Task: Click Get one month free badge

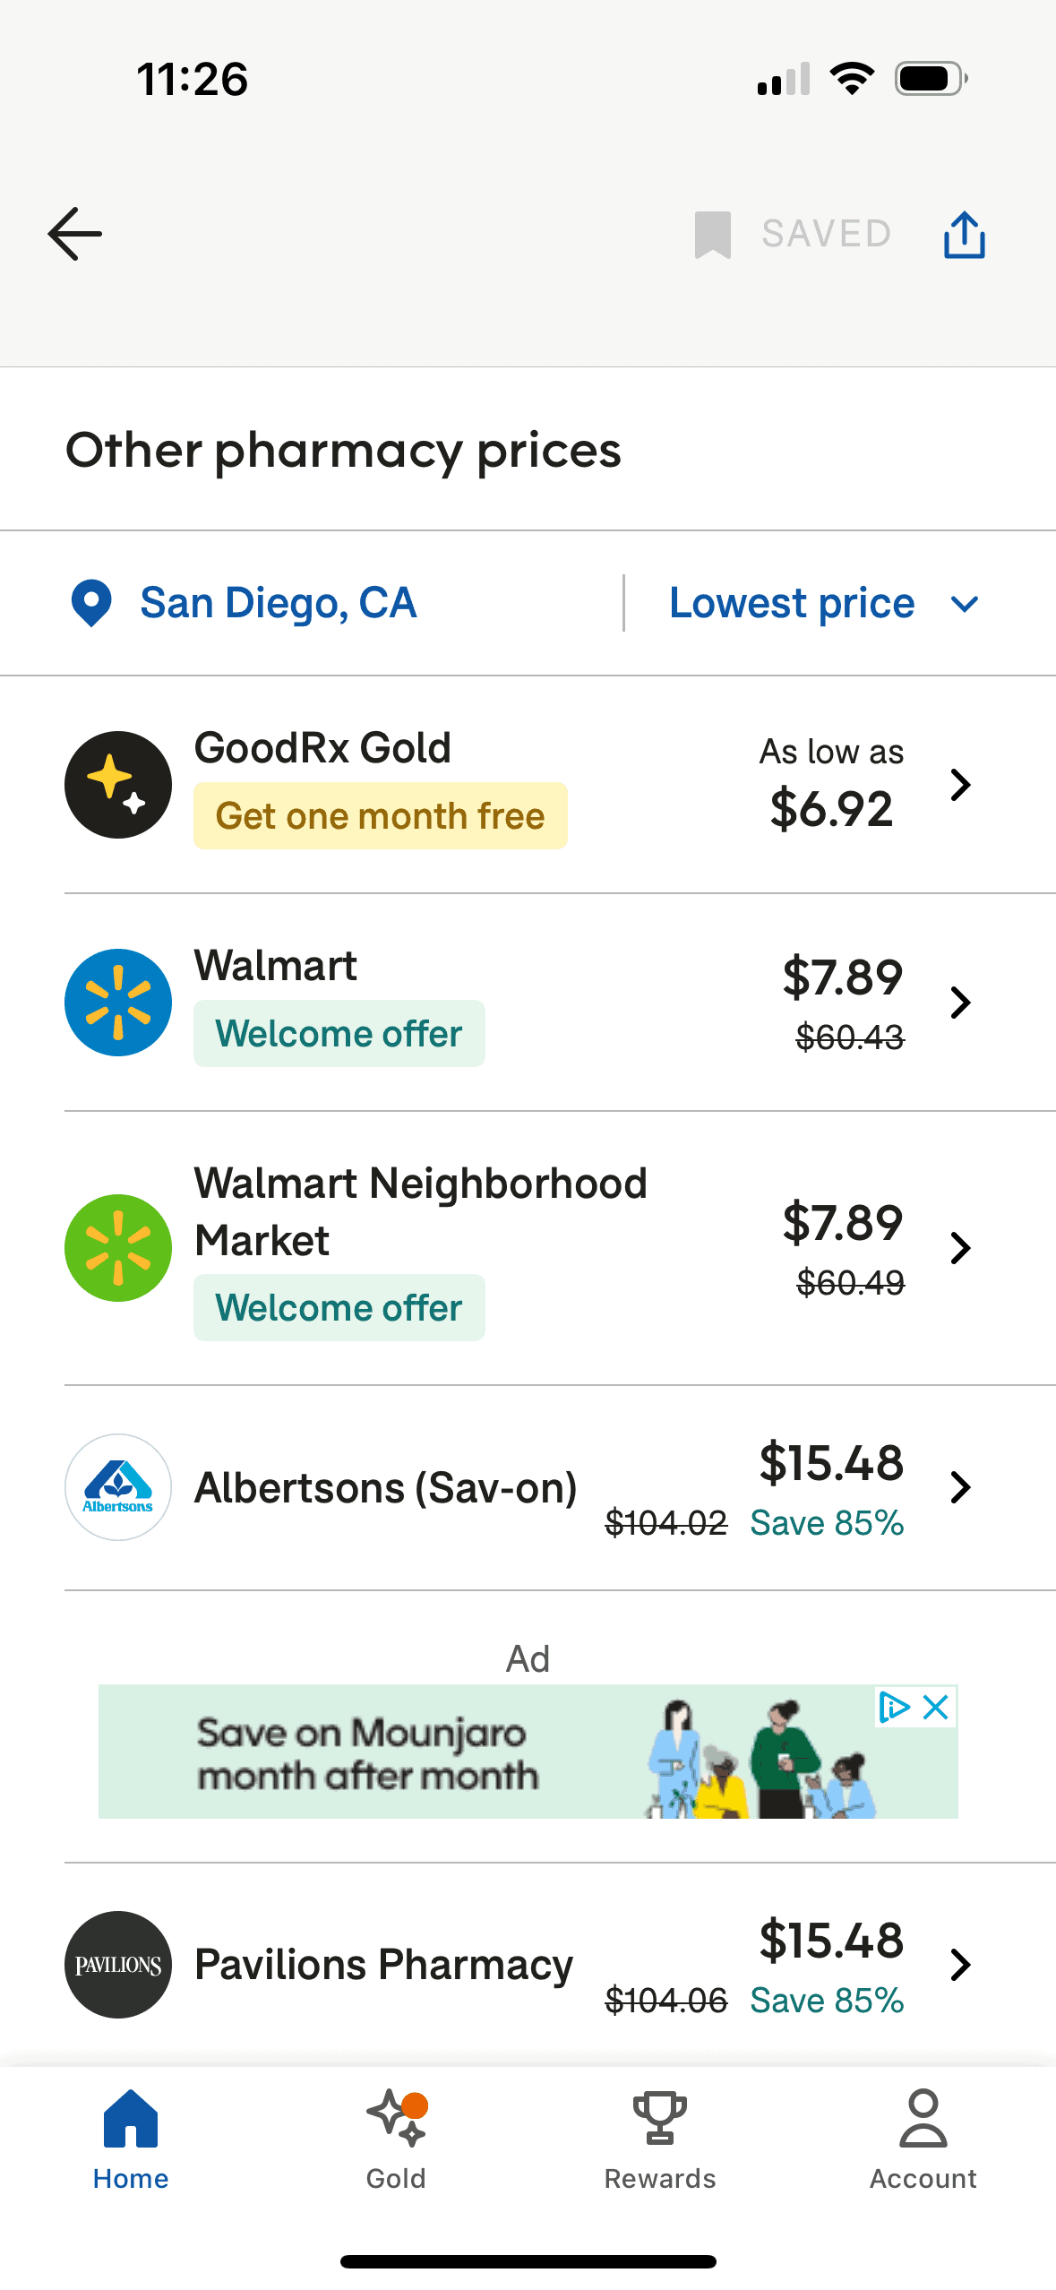Action: (x=380, y=816)
